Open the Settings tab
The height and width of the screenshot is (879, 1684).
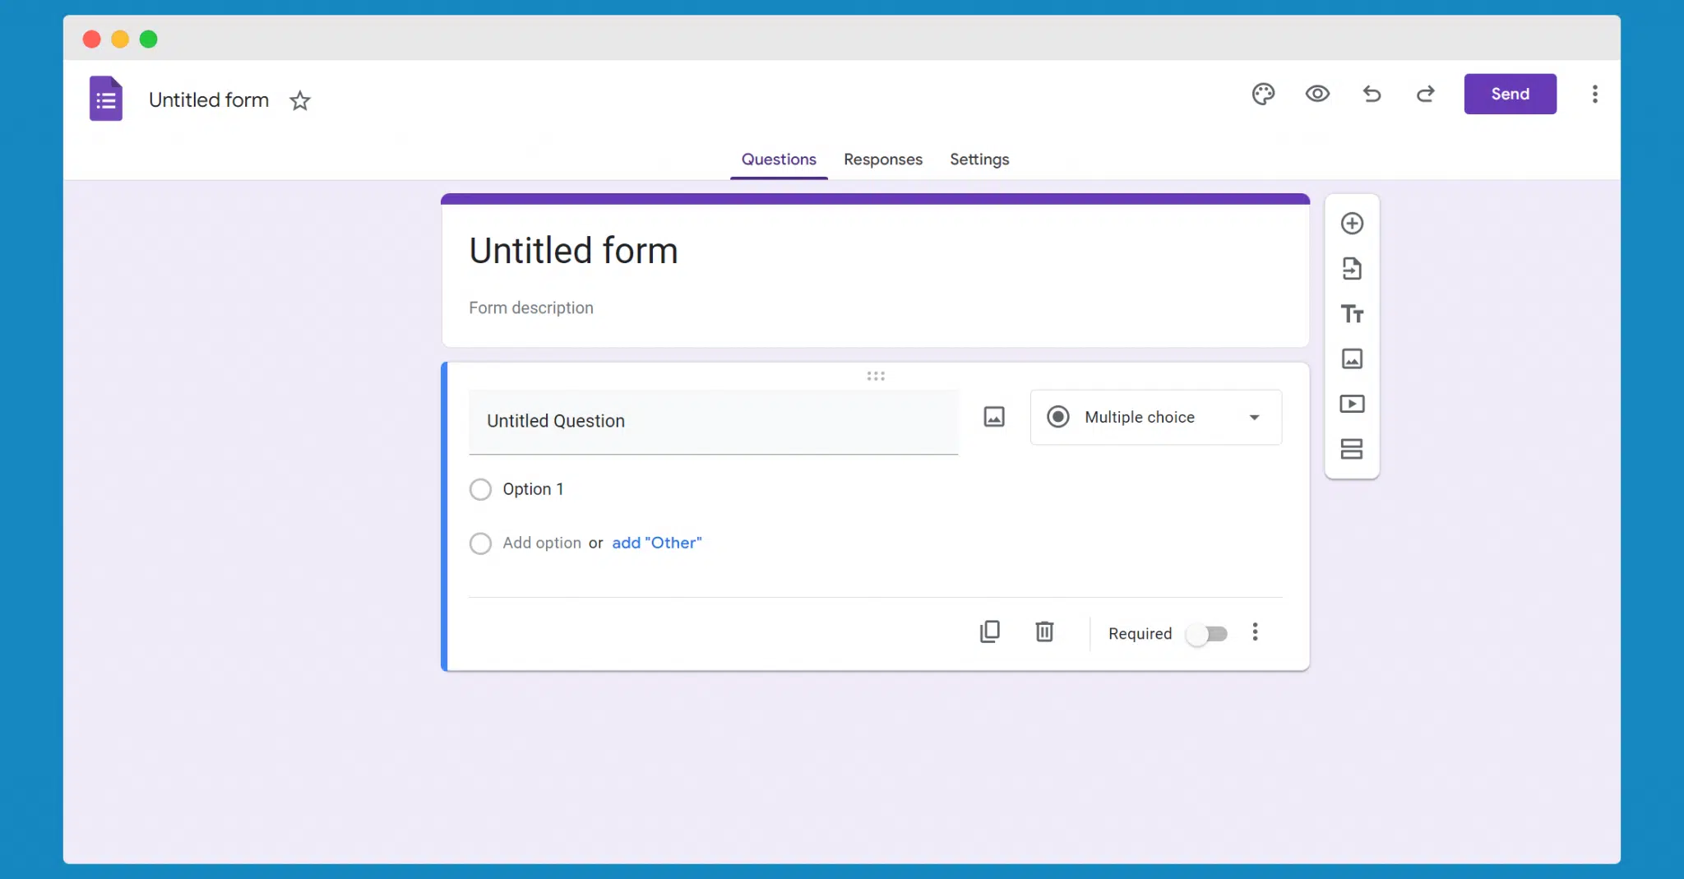tap(979, 160)
